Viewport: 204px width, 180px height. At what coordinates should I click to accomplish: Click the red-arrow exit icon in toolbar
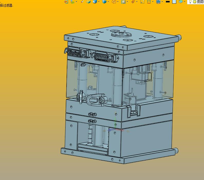66,2
